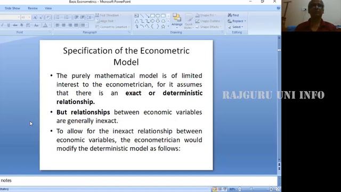Viewport: 341px width, 192px height.
Task: Click the Increase List Level icon
Action: point(83,18)
